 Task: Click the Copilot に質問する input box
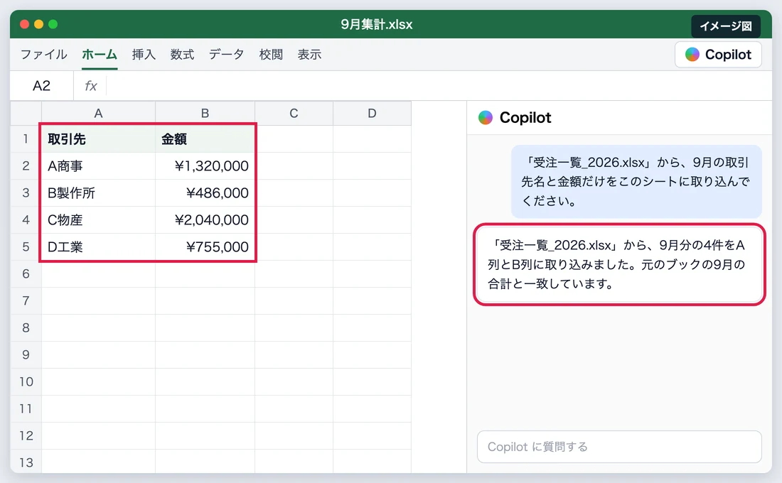619,447
